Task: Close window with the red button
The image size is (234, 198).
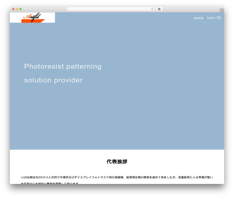Action: [14, 9]
